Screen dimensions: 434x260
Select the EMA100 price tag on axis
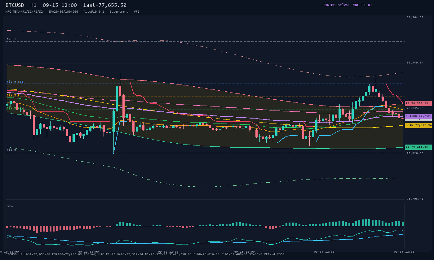click(x=418, y=116)
